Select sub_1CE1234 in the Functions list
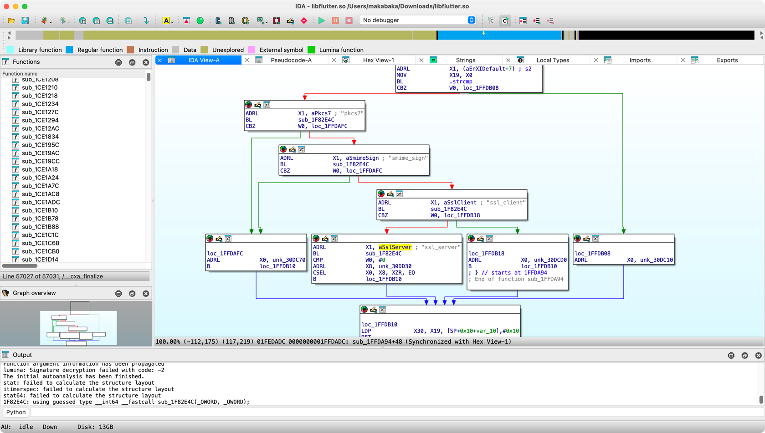 [40, 104]
